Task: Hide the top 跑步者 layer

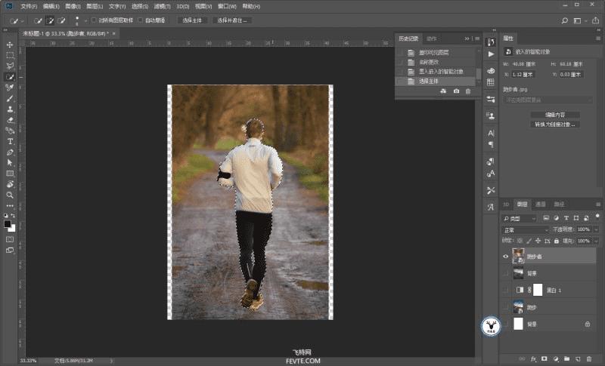Action: point(506,257)
